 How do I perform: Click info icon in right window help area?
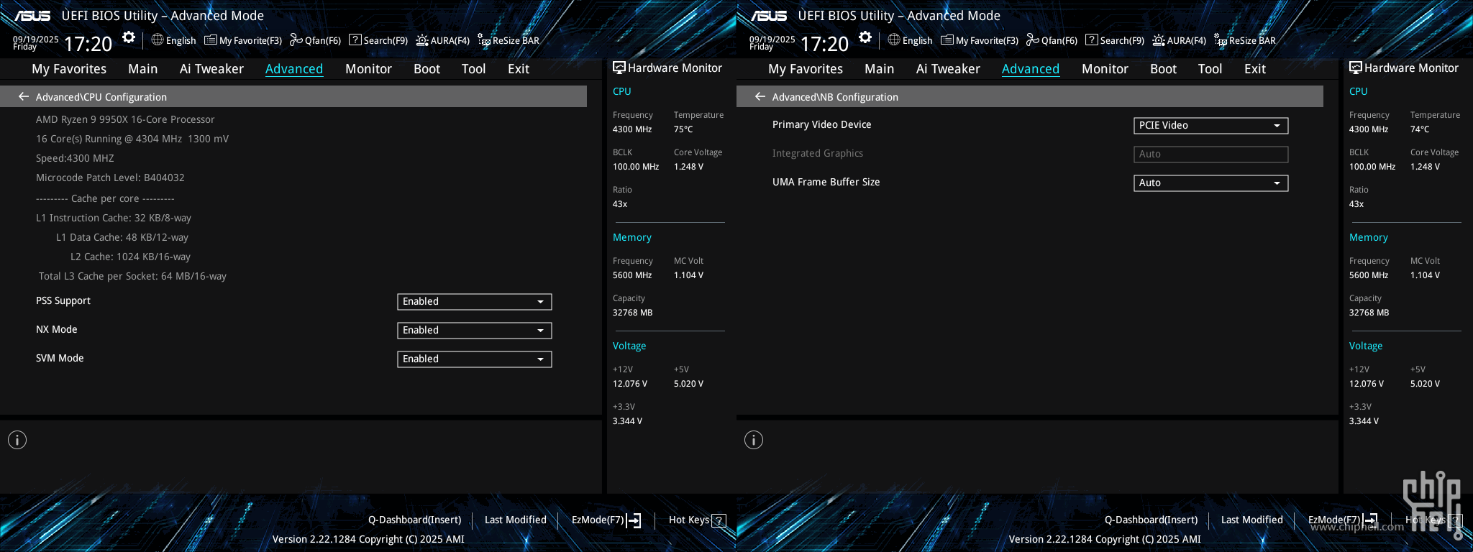tap(754, 440)
